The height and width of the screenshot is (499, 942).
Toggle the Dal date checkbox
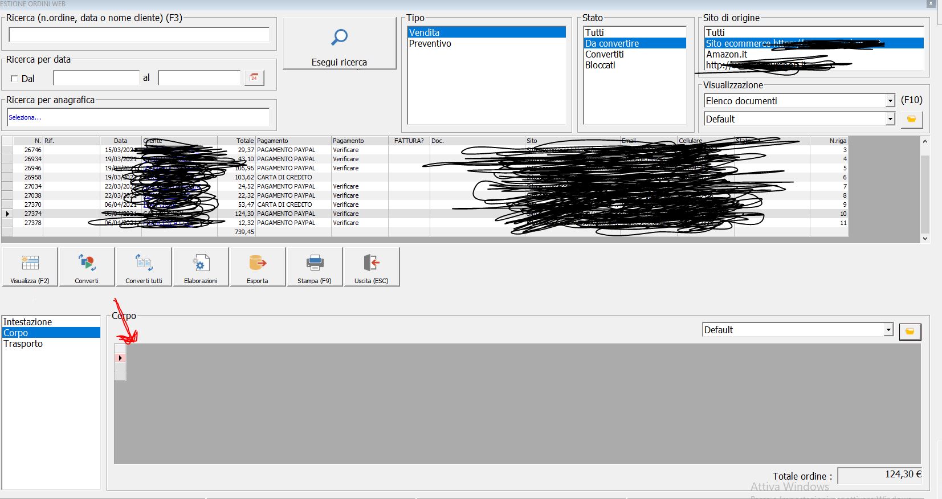(15, 79)
